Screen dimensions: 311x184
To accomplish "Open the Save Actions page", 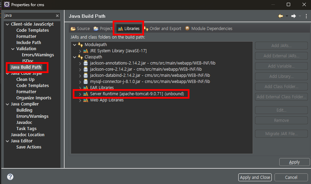I will coord(29,147).
